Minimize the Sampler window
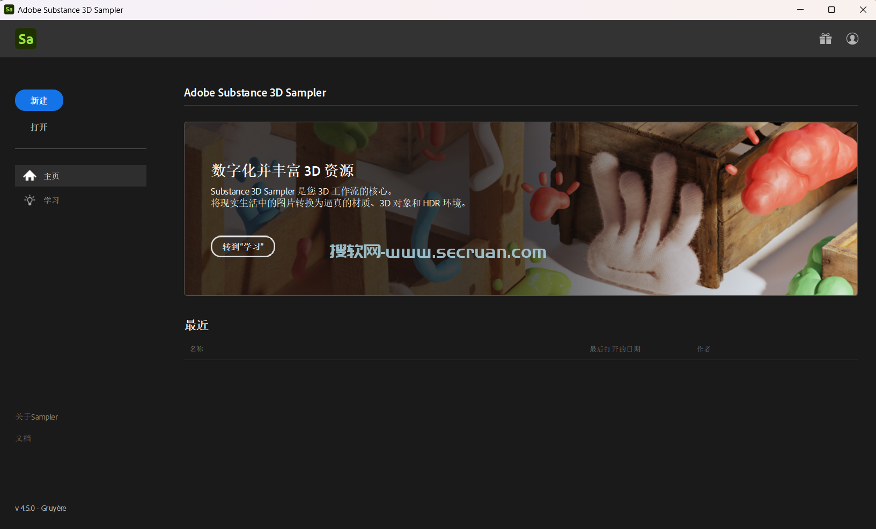 click(x=800, y=10)
